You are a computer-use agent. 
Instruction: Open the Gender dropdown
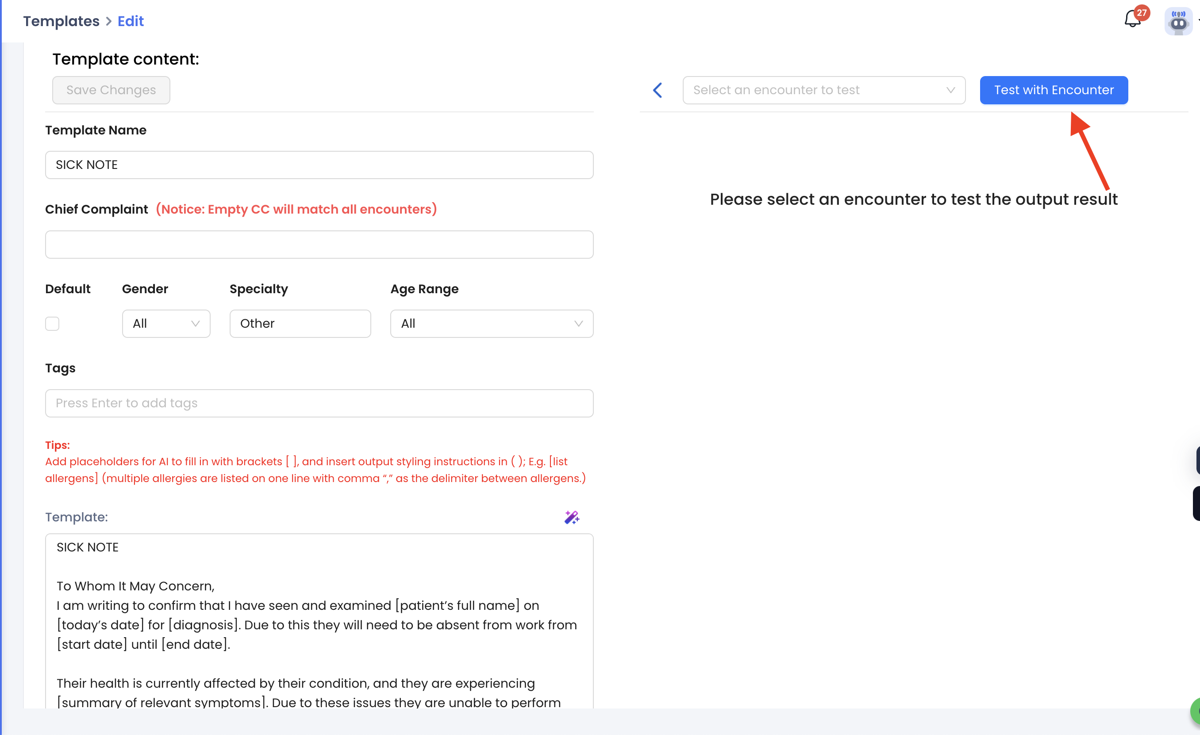(166, 324)
